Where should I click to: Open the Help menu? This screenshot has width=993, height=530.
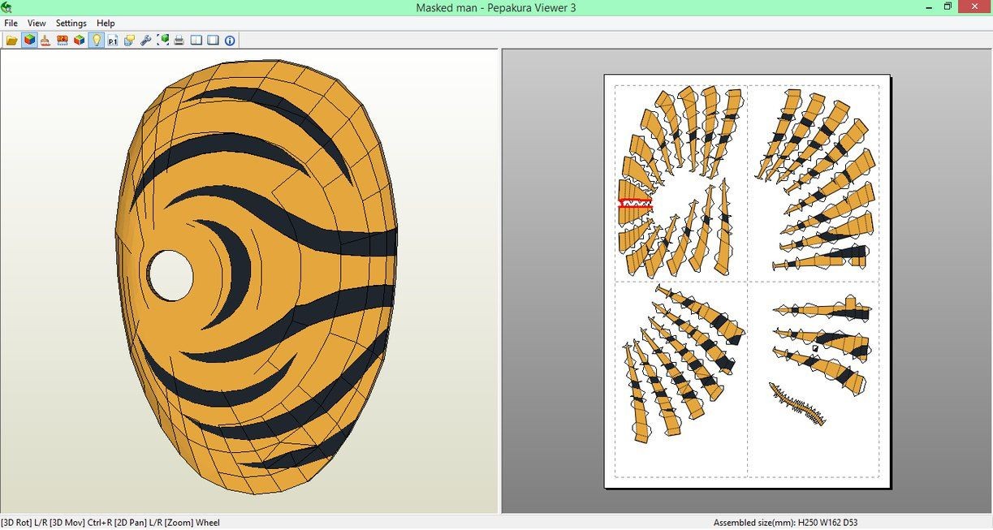tap(106, 24)
